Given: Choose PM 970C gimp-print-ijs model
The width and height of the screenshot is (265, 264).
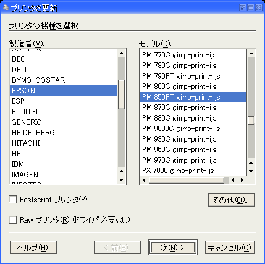Looking at the screenshot, I should [193, 160].
